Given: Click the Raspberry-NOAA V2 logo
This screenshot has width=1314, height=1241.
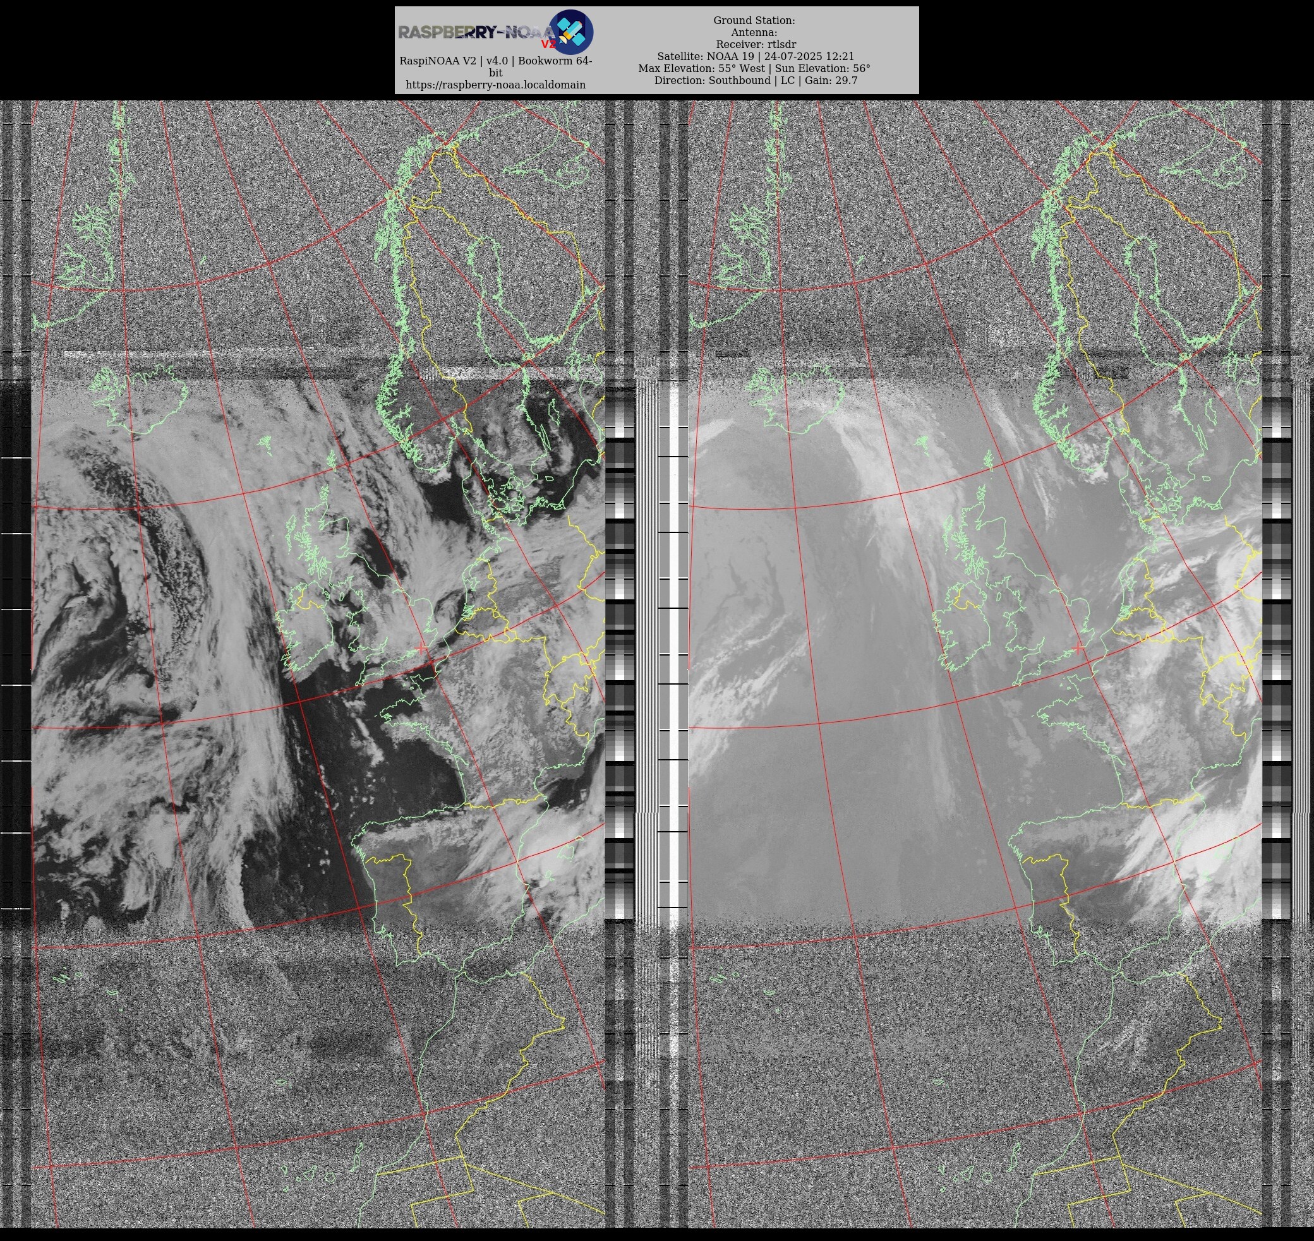Looking at the screenshot, I should (x=495, y=32).
